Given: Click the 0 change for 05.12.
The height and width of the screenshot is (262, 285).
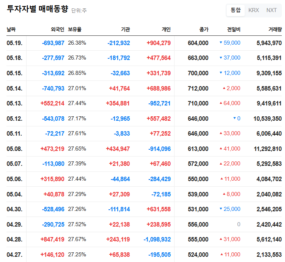Looking at the screenshot, I should [237, 118].
